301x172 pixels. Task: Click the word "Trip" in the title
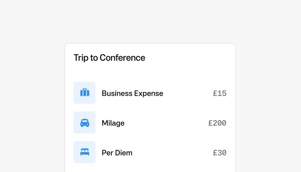click(81, 58)
